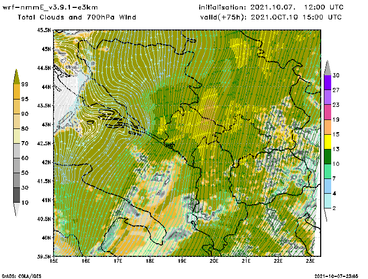The width and height of the screenshot is (368, 279).
Task: Click the 2021-10-07-23:05 timestamp
Action: pos(336,276)
